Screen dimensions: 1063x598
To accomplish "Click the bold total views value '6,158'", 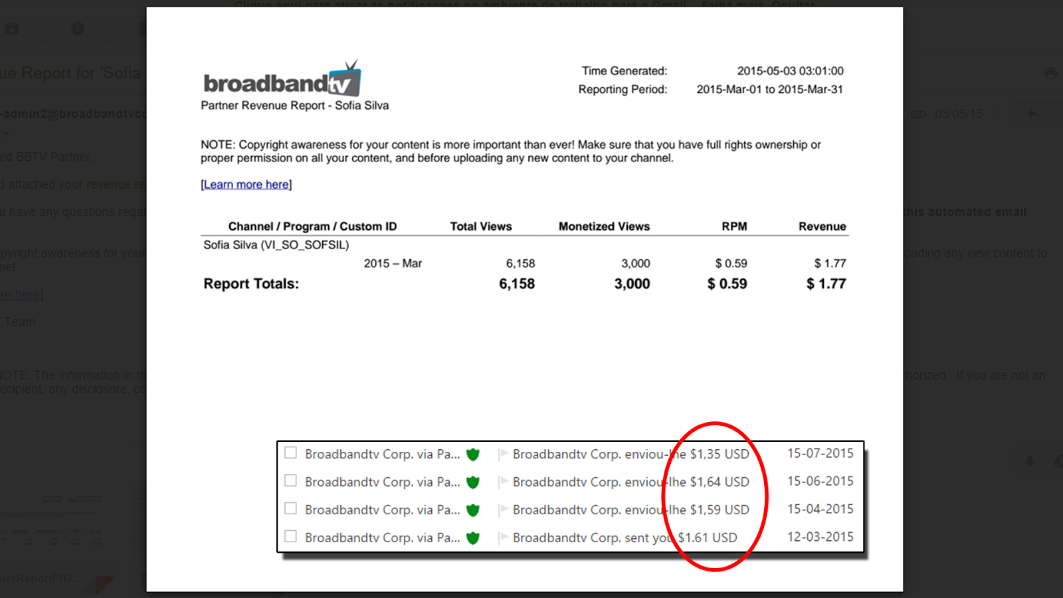I will click(x=517, y=284).
